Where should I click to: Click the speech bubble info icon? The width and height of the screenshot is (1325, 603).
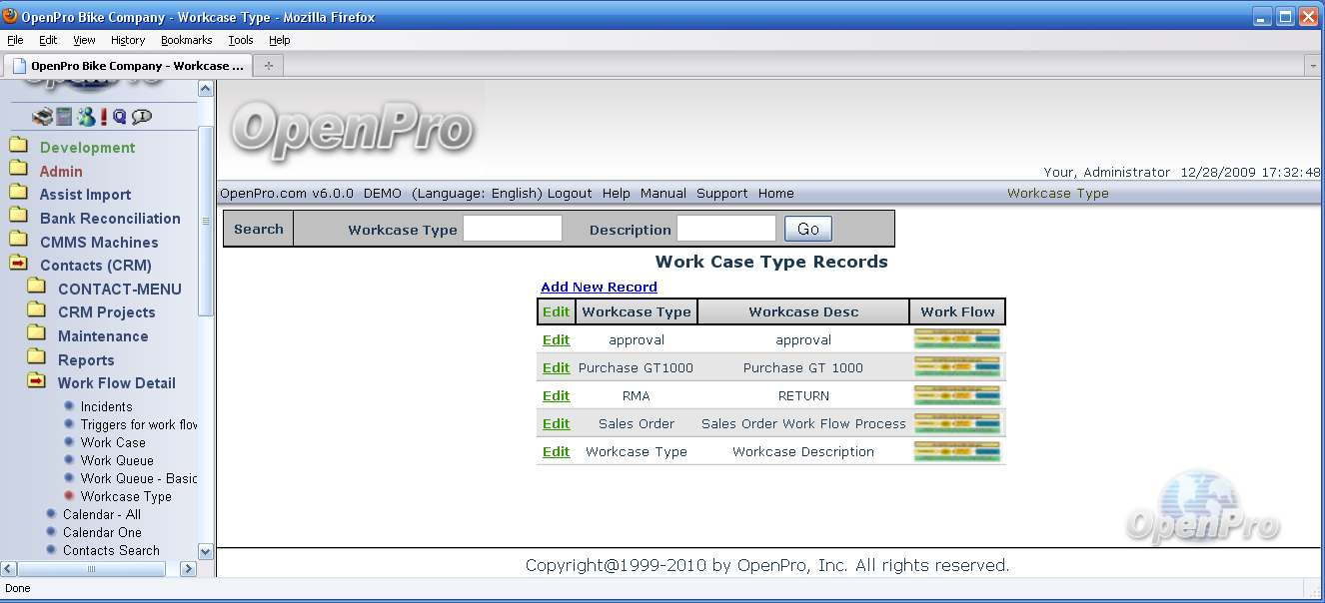point(142,117)
